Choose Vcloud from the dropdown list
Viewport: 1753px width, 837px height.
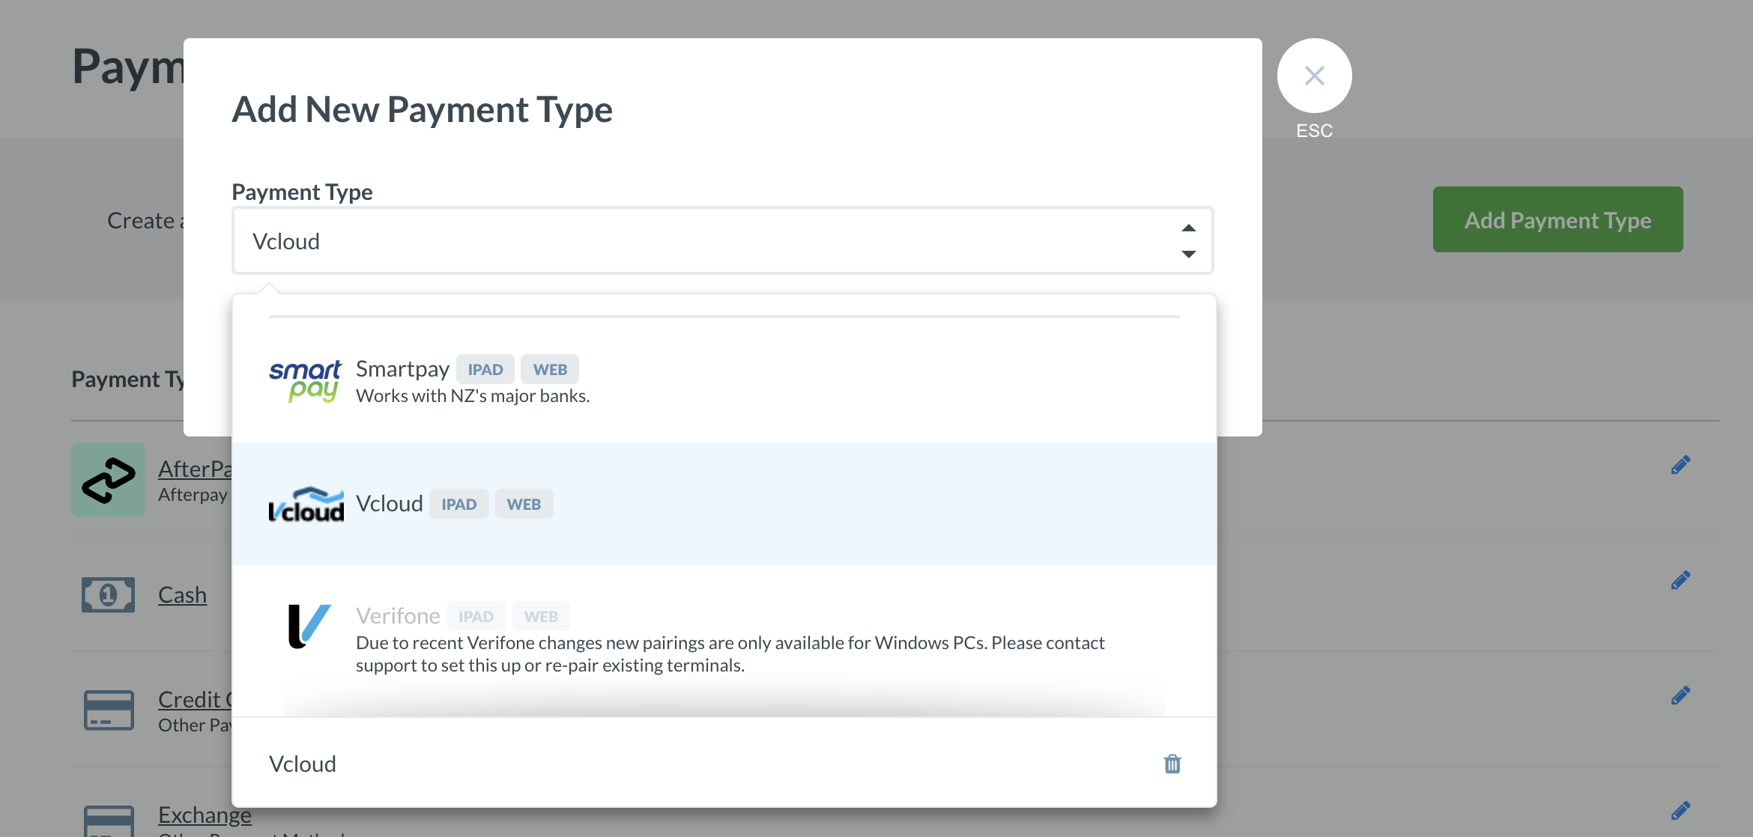(724, 504)
